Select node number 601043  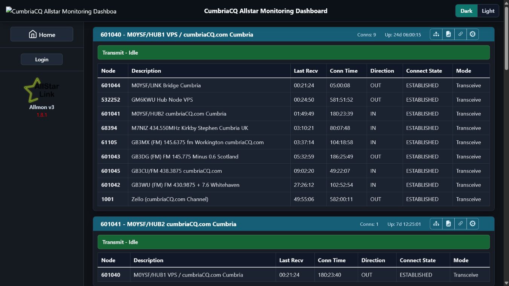pyautogui.click(x=110, y=157)
